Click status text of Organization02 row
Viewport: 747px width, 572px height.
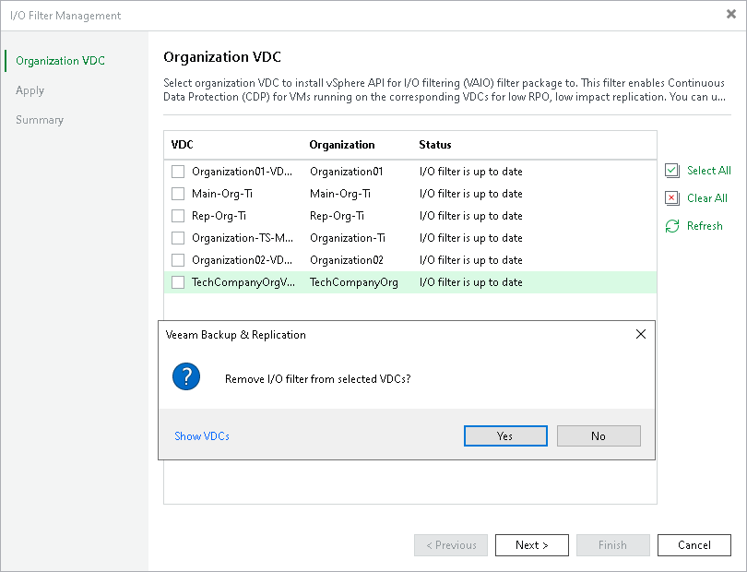coord(471,260)
